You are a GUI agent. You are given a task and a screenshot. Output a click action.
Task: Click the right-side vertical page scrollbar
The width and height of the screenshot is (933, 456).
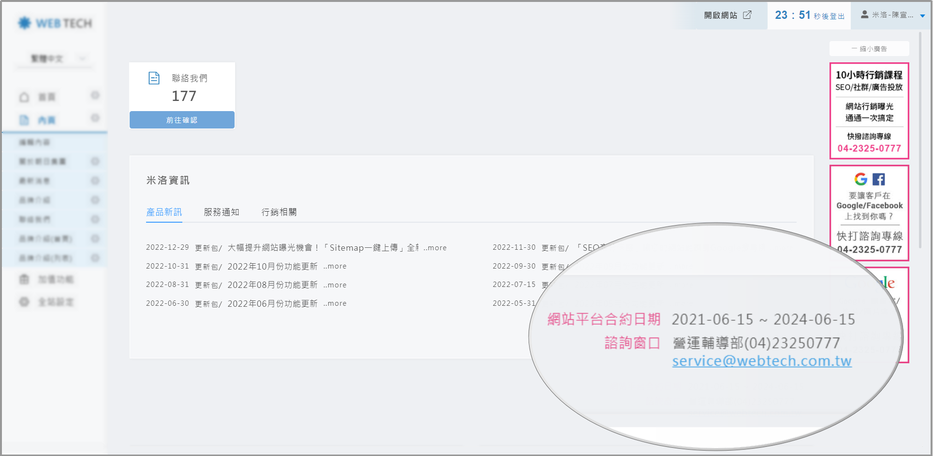[920, 145]
